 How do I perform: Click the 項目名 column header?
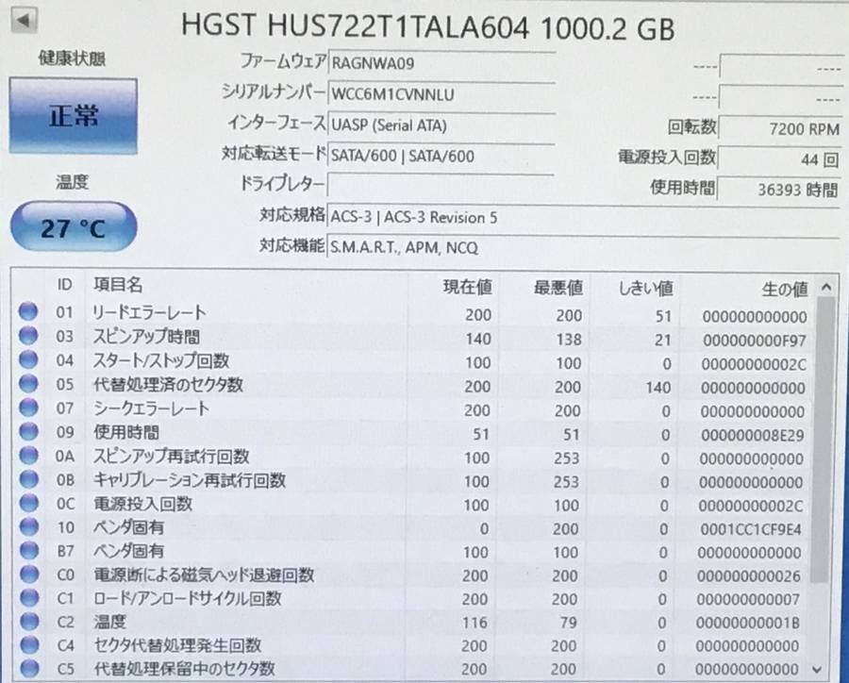pos(118,284)
